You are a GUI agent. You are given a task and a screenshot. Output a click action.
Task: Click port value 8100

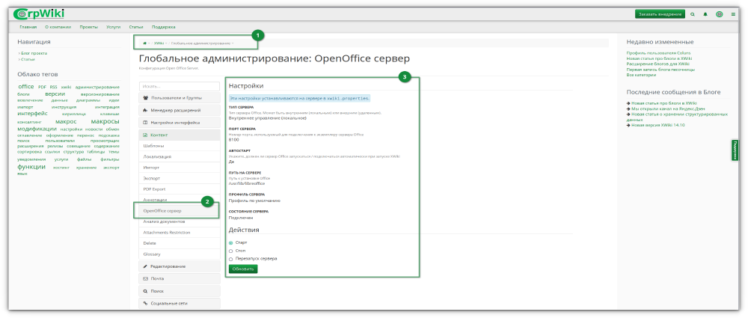pos(233,140)
